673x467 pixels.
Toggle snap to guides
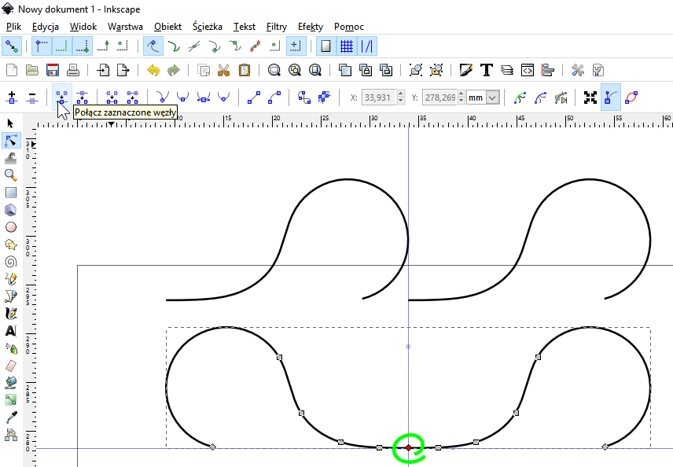tap(367, 46)
